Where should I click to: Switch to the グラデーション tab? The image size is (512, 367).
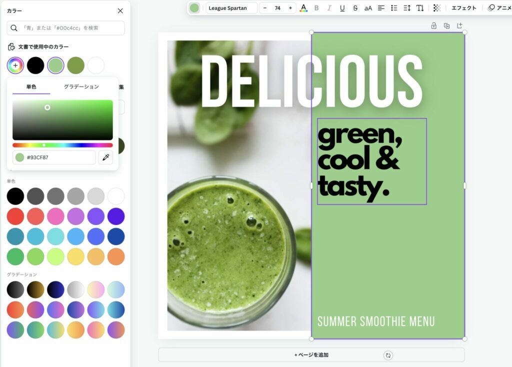81,86
